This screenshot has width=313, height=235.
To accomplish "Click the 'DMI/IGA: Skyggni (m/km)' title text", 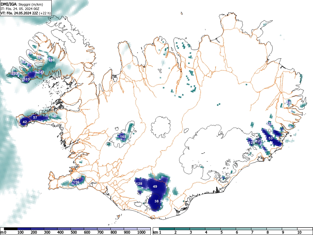I will pyautogui.click(x=22, y=4).
